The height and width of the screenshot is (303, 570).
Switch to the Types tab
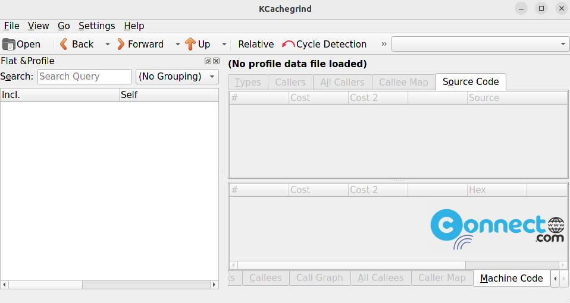tap(248, 83)
